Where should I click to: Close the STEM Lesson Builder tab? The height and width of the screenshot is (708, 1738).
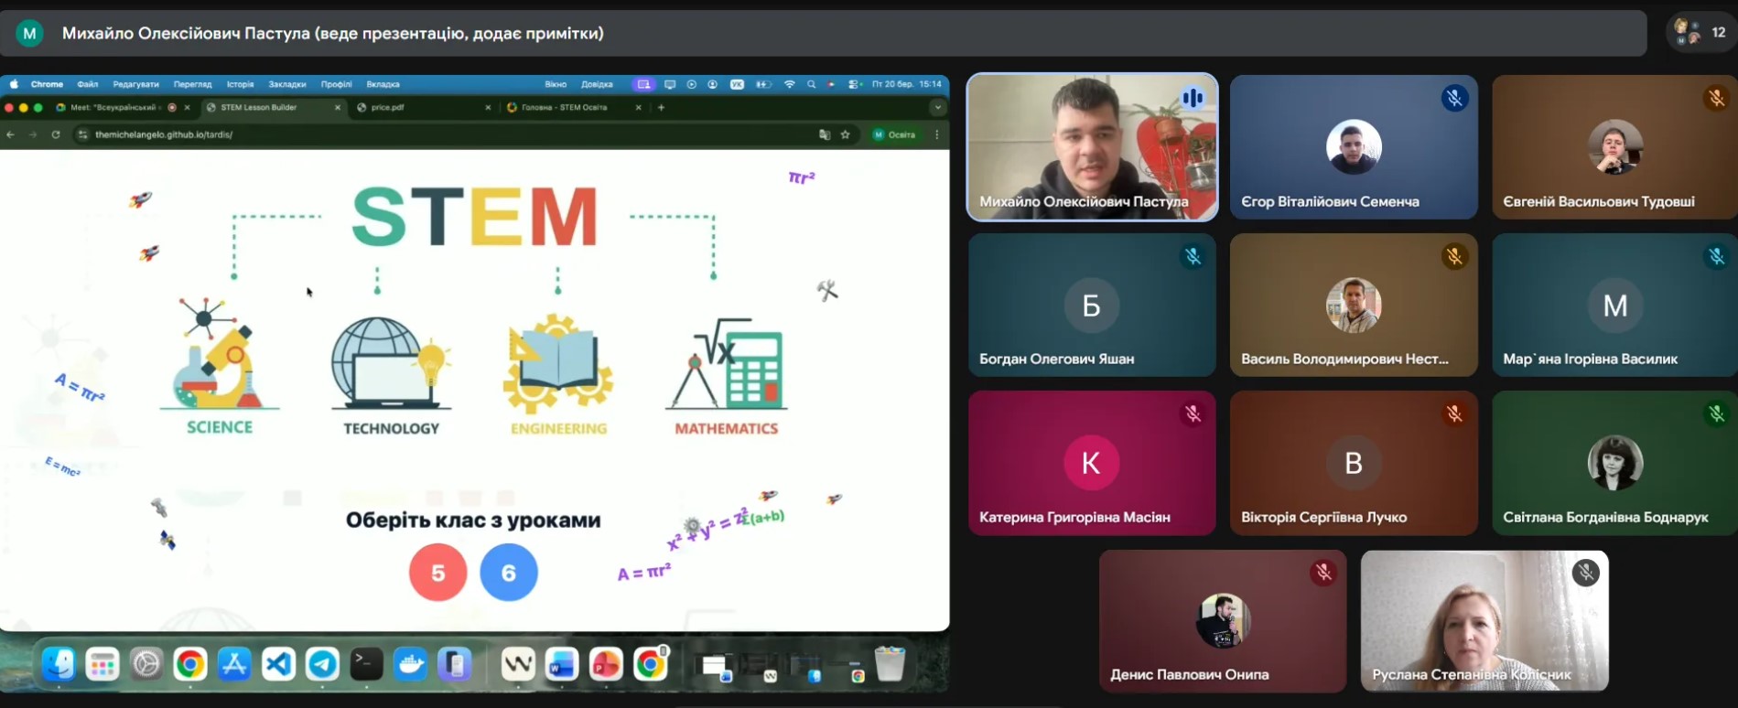click(x=337, y=107)
